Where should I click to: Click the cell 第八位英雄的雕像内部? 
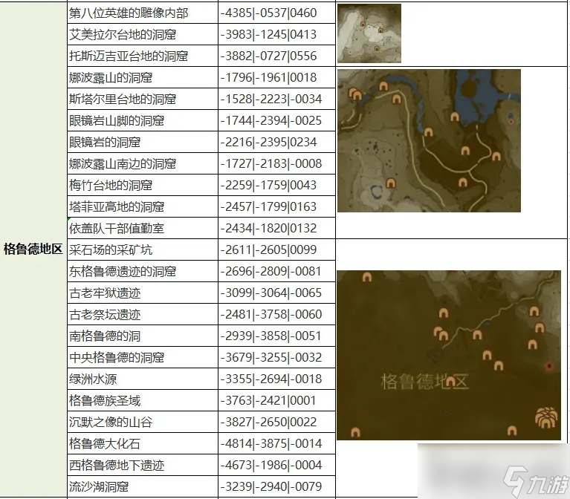click(x=143, y=13)
